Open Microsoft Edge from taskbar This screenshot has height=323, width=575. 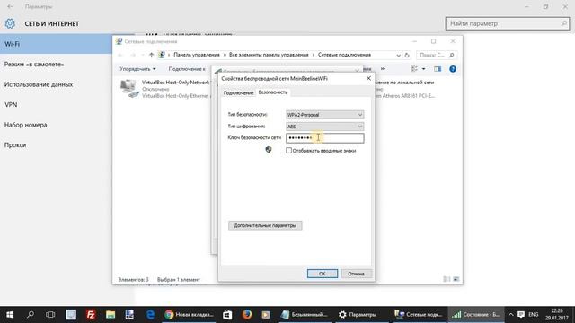pos(150,315)
